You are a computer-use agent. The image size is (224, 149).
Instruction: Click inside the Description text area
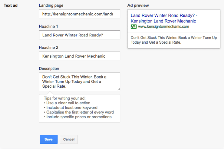point(80,81)
